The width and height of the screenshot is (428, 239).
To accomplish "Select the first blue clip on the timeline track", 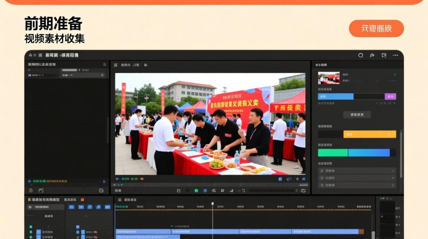I will point(143,232).
